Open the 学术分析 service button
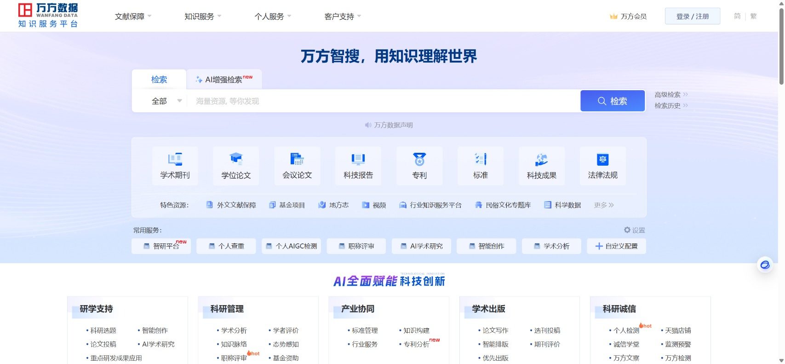 coord(551,246)
